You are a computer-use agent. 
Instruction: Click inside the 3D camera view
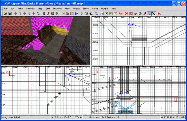pyautogui.click(x=46, y=40)
